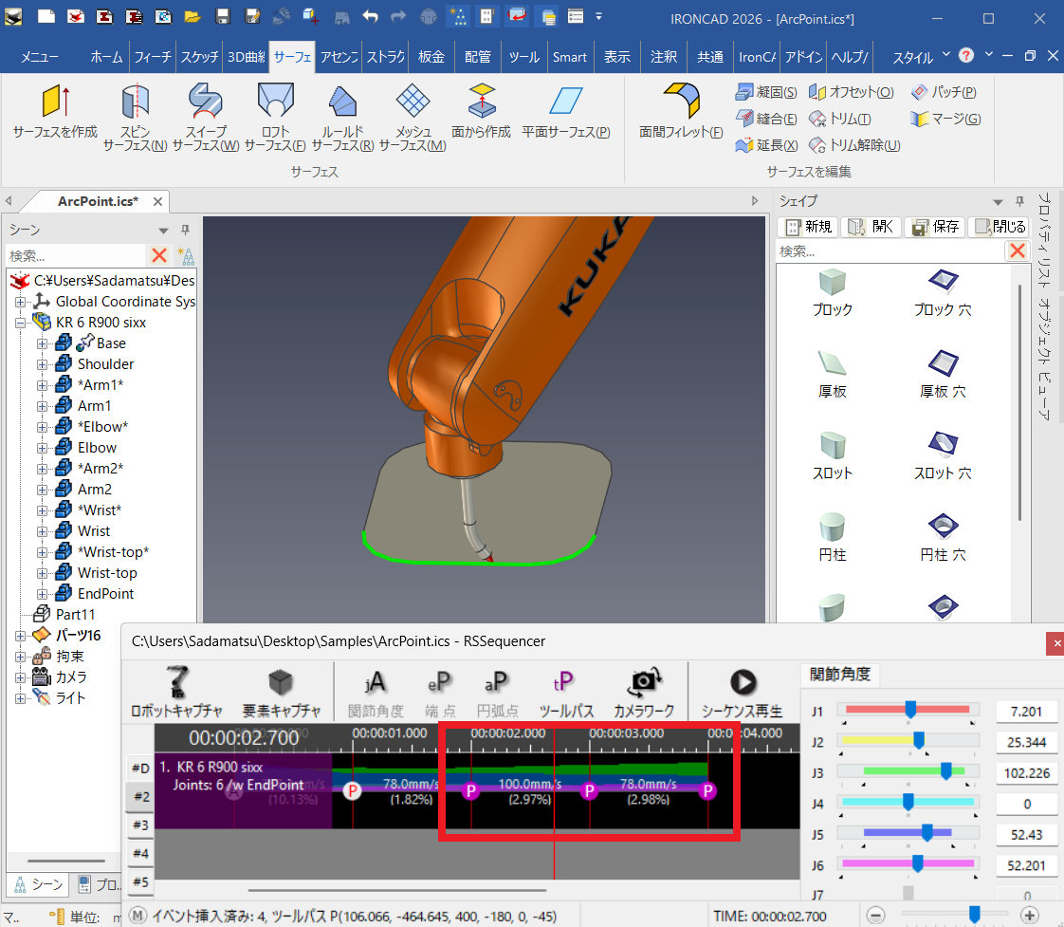Click the 延長 surface tool
Screen dimensions: 1064x927
tap(767, 145)
